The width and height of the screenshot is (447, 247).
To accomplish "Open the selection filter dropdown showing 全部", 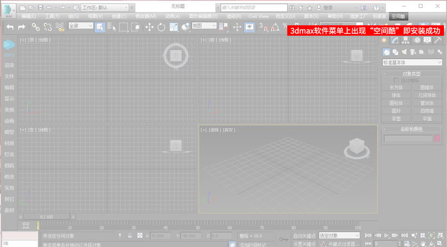I will coord(81,26).
